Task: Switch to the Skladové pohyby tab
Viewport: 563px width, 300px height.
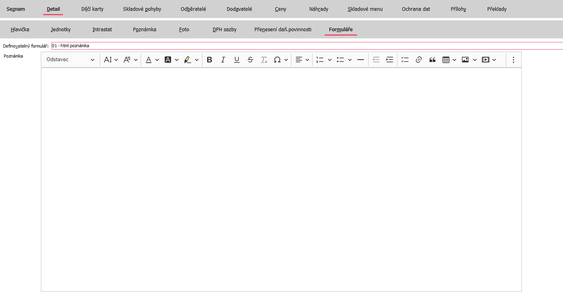Action: tap(142, 9)
